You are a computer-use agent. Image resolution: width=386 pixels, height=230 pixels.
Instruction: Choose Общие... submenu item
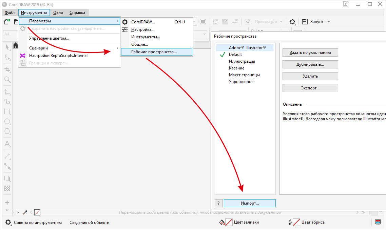pos(157,44)
